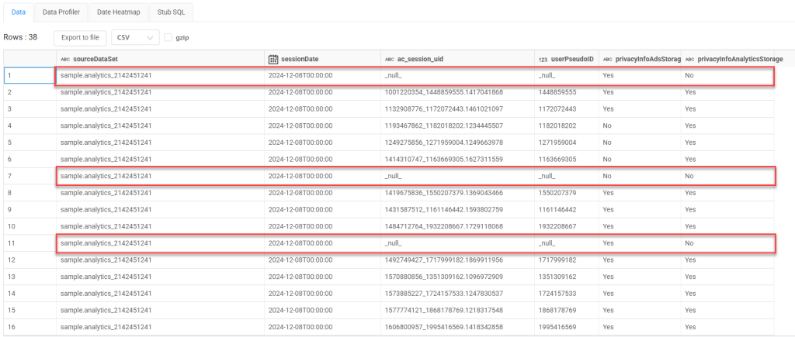Open the Date Heatmap tab
The height and width of the screenshot is (337, 795).
(119, 12)
